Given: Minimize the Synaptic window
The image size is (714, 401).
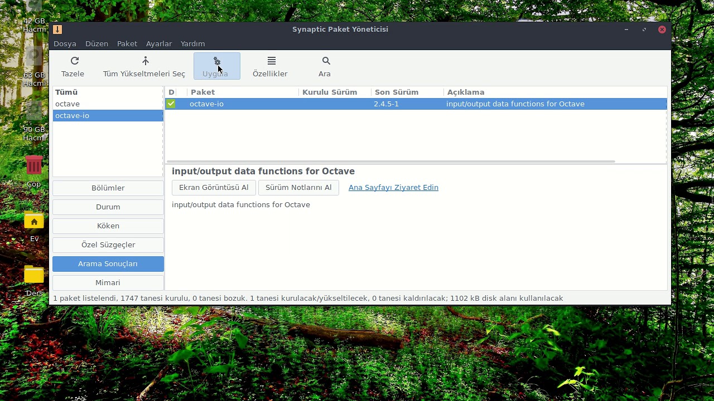Looking at the screenshot, I should point(626,30).
